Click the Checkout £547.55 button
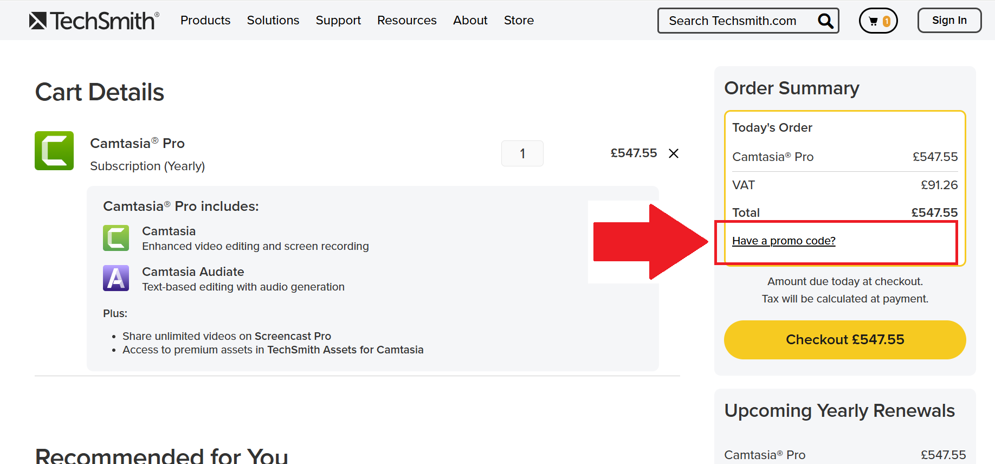The height and width of the screenshot is (464, 995). (x=845, y=340)
